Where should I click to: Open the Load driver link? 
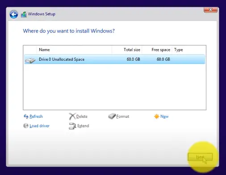(39, 126)
